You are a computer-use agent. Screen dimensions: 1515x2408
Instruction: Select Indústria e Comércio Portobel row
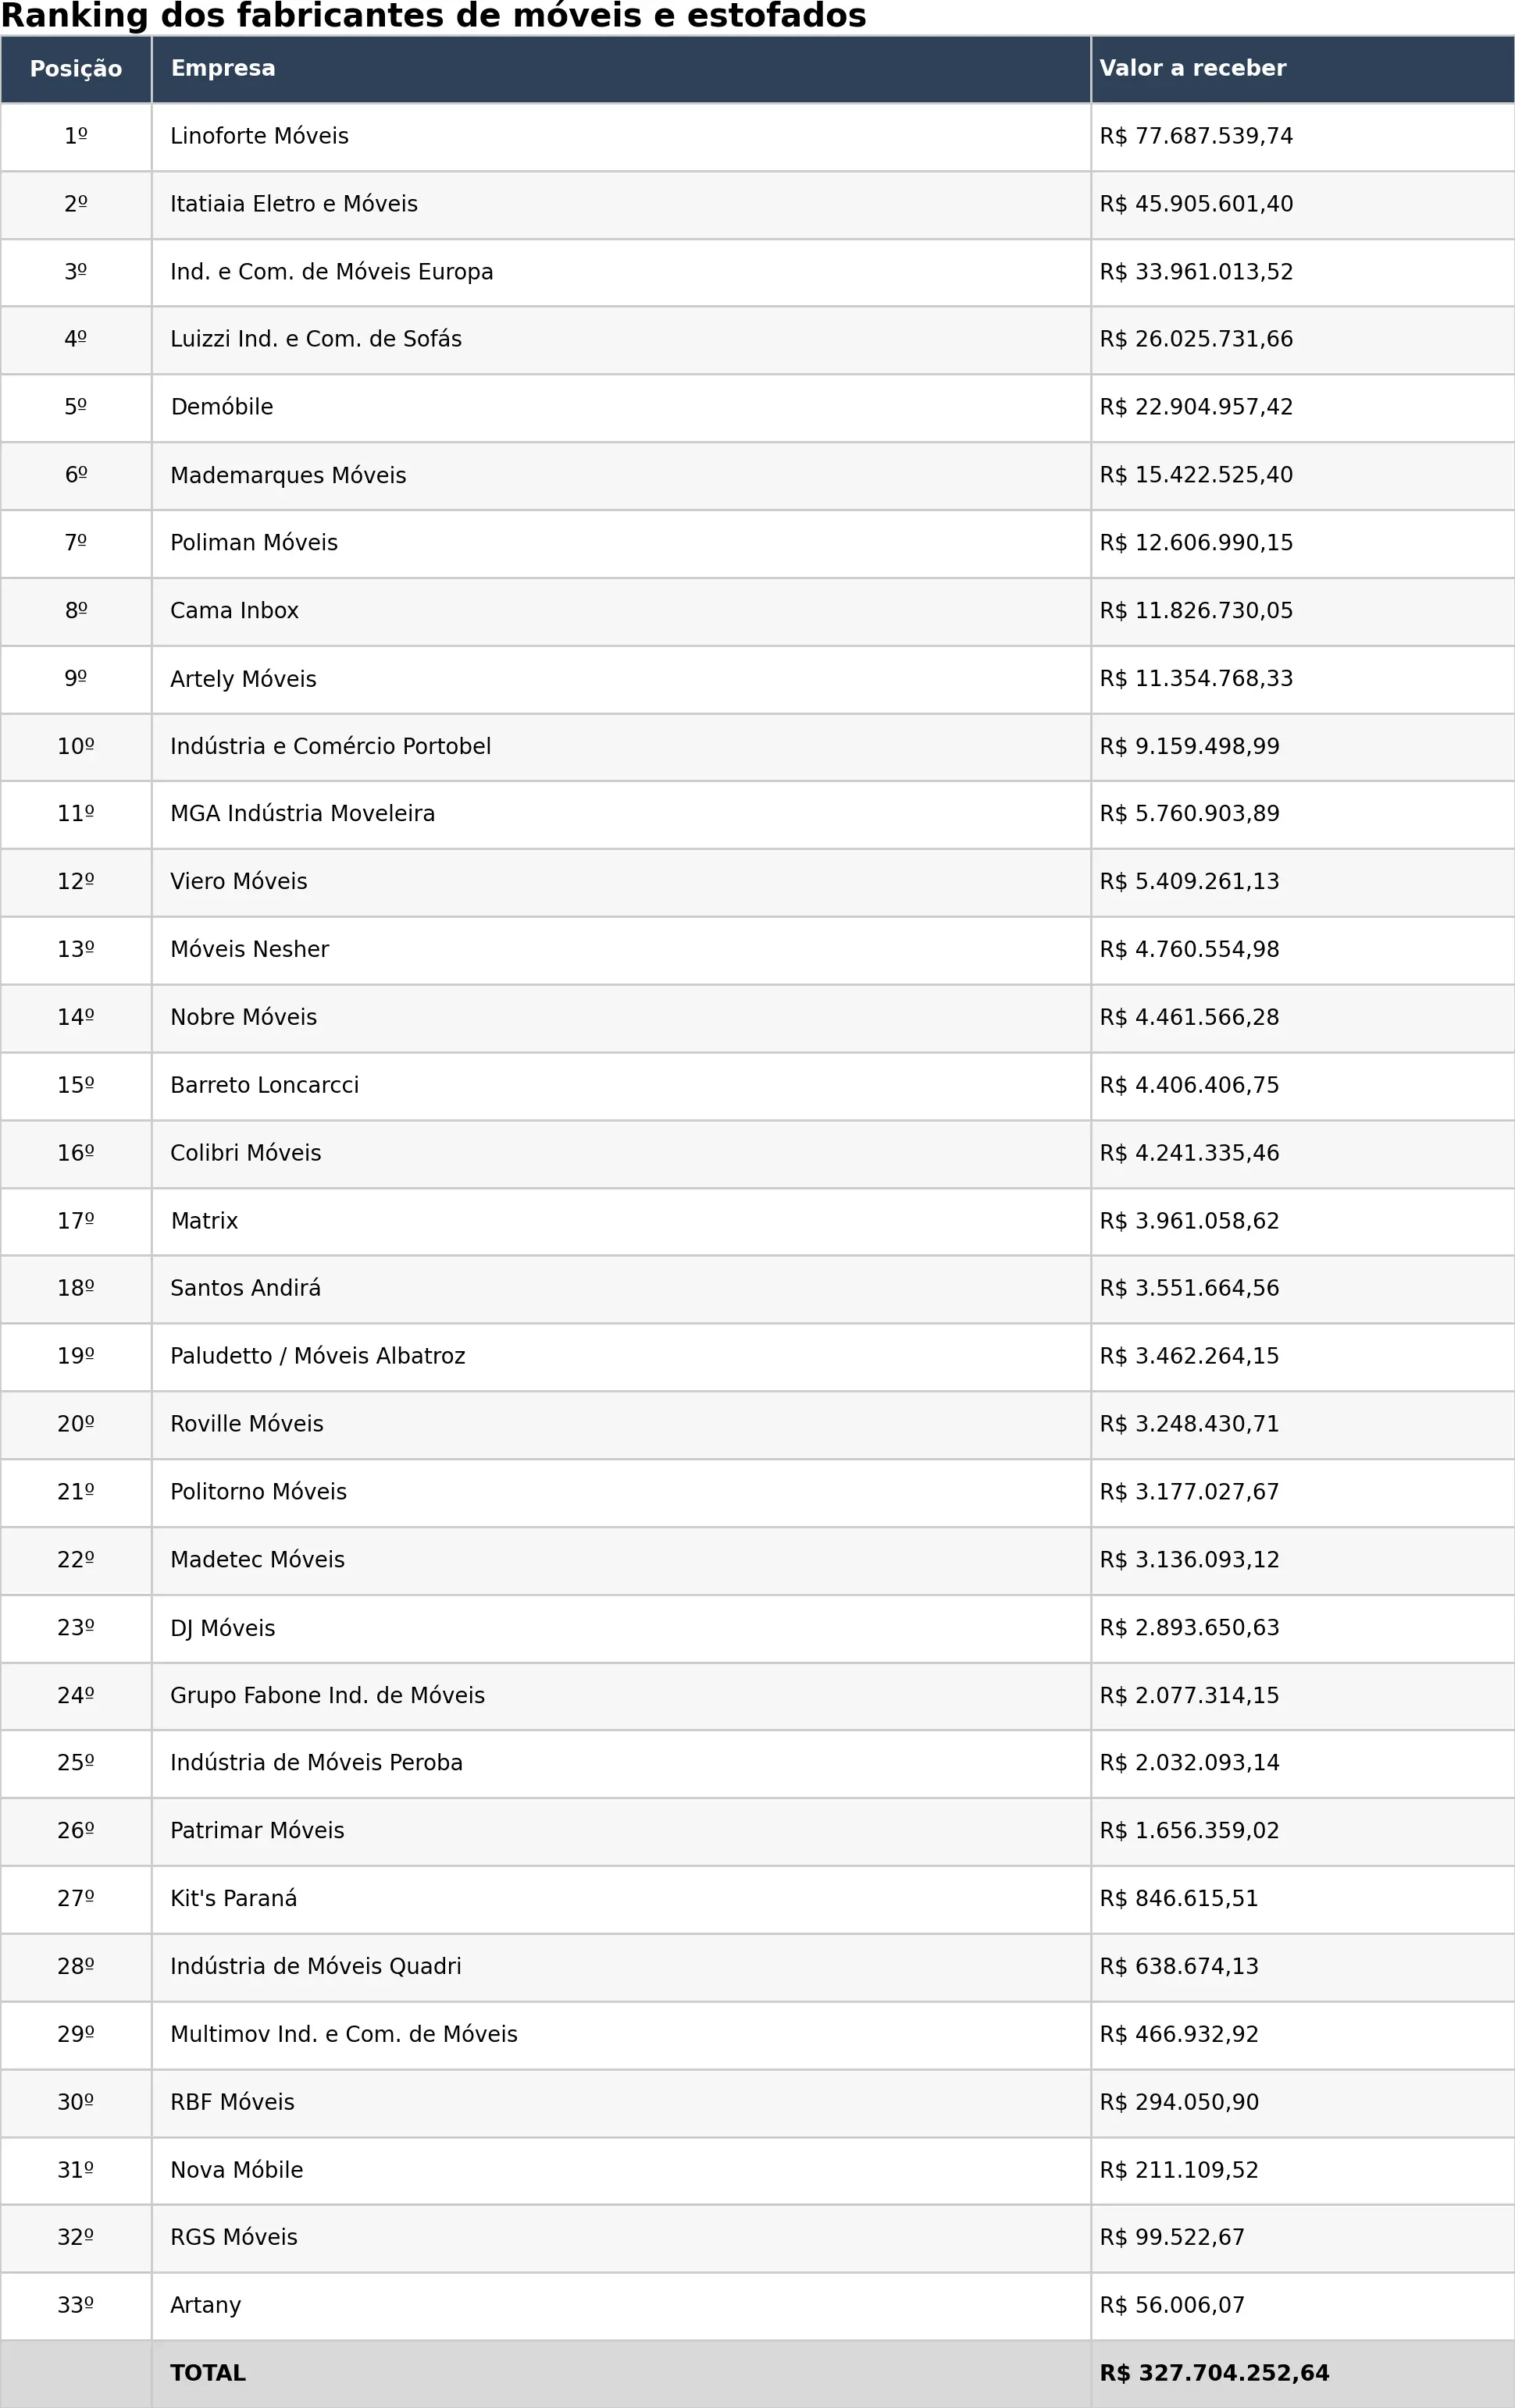757,747
